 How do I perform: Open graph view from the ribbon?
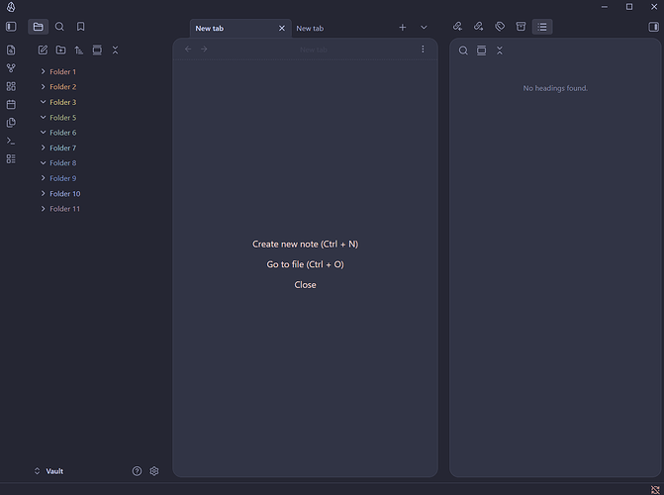click(x=11, y=68)
